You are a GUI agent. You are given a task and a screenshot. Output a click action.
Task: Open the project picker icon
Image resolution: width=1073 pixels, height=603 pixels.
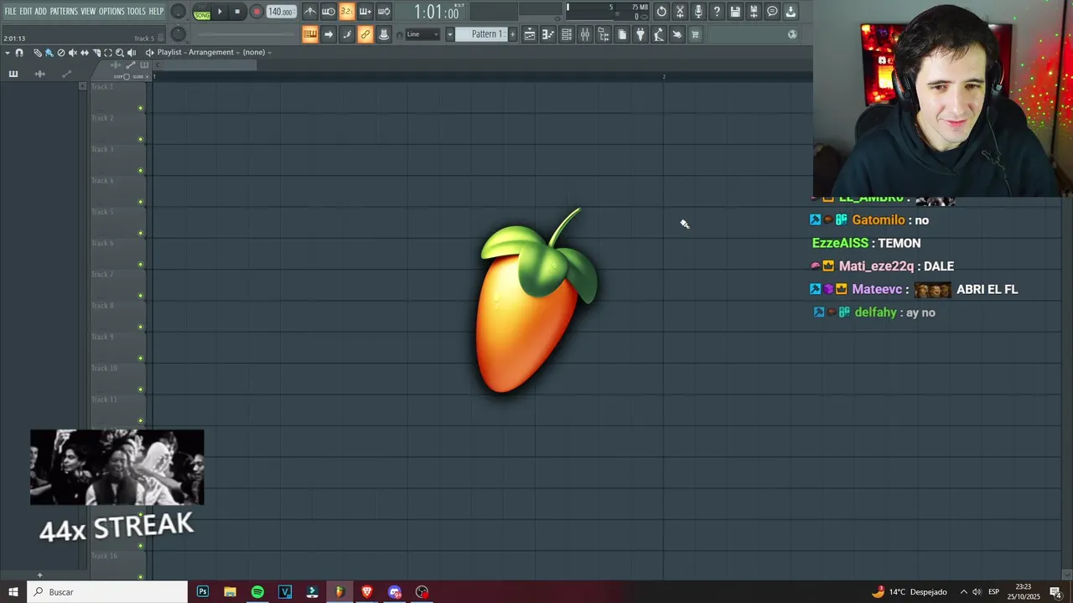pos(622,34)
